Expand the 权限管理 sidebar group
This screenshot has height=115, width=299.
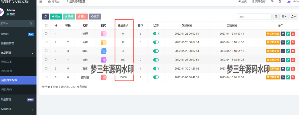18,109
